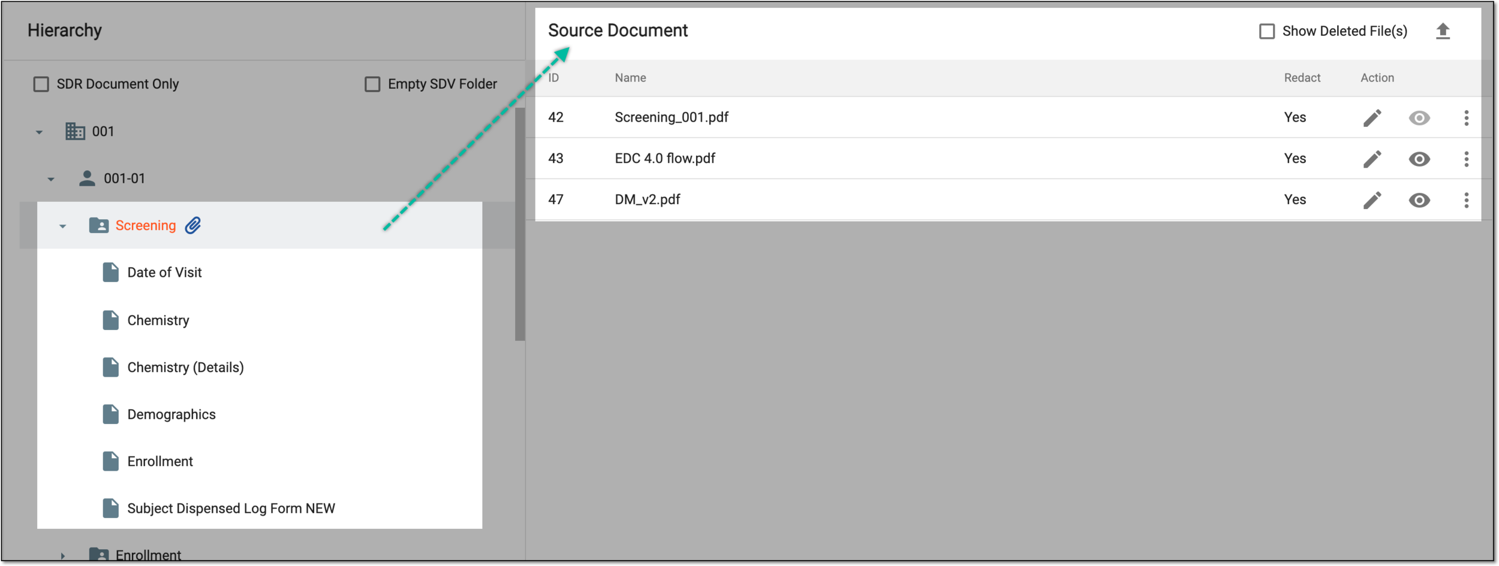
Task: Click document ID 47
Action: 555,199
